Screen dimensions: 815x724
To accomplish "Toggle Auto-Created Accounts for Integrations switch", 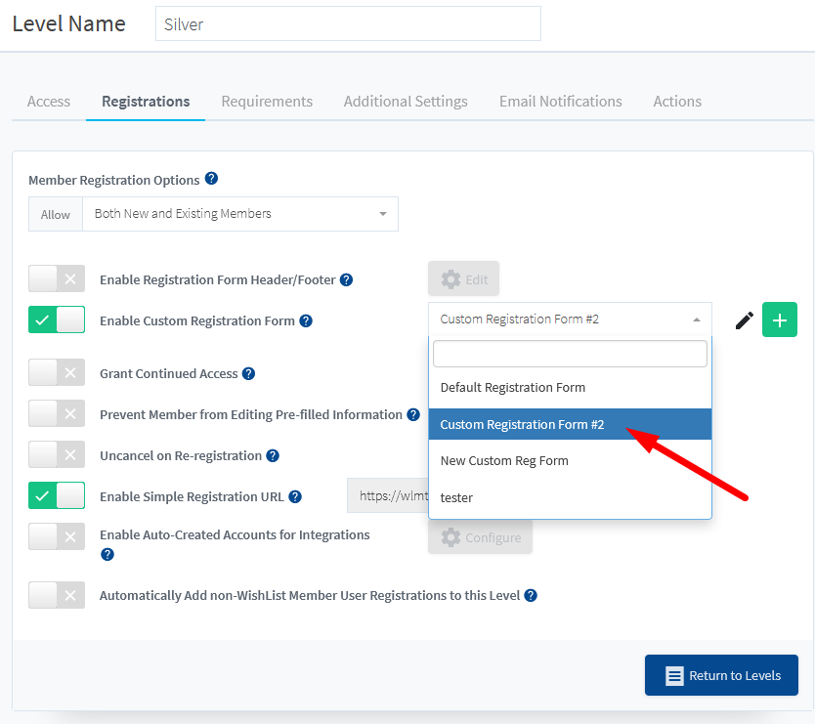I will tap(57, 536).
